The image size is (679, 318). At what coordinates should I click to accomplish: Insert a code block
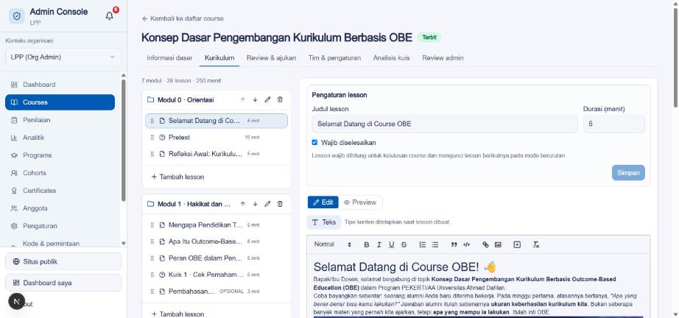[466, 244]
